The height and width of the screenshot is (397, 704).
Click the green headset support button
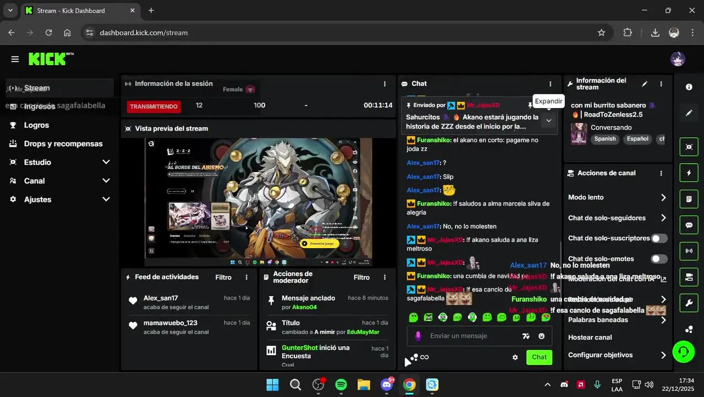coord(684,351)
